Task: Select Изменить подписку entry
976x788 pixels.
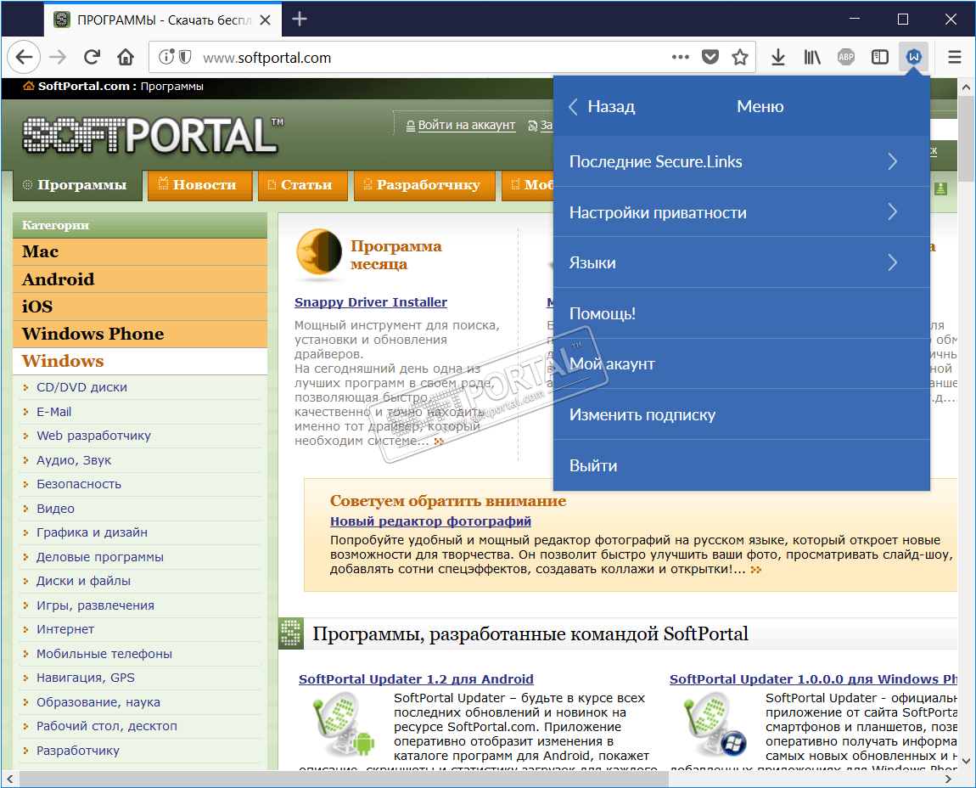Action: tap(742, 414)
